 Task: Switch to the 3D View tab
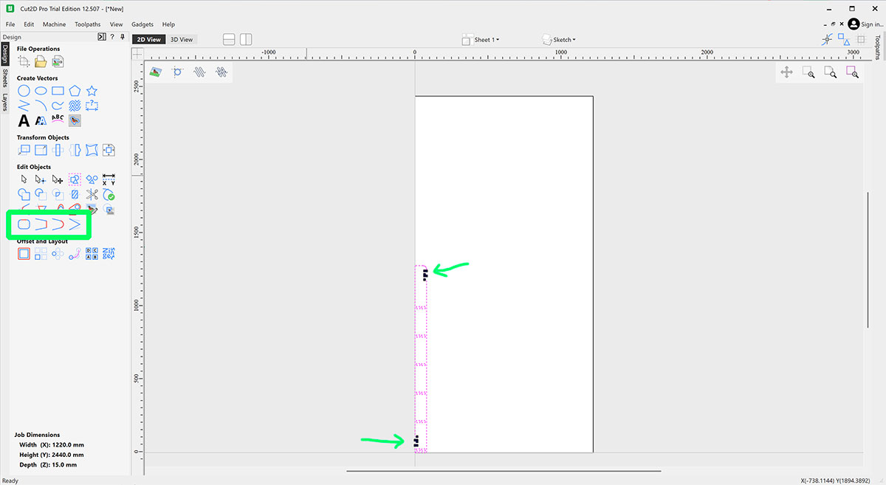[182, 39]
